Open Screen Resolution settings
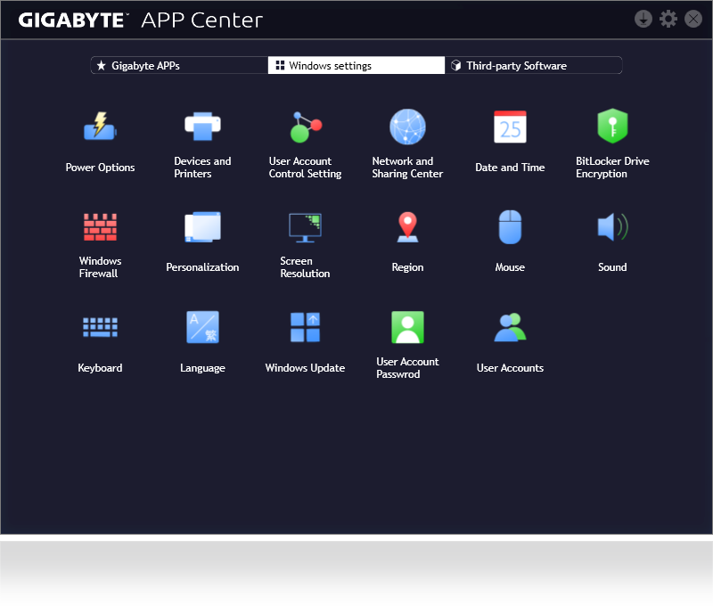This screenshot has width=713, height=606. point(305,227)
